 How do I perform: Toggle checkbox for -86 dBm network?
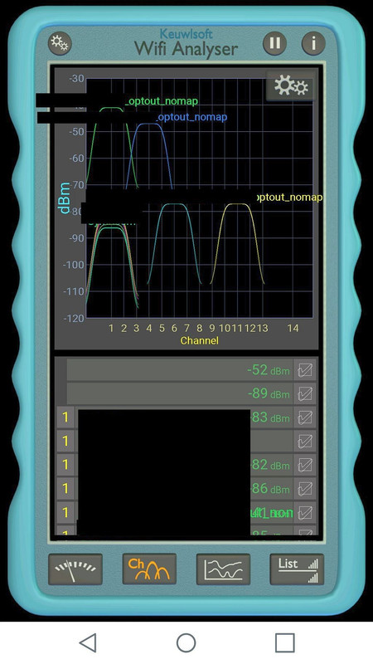pyautogui.click(x=305, y=489)
